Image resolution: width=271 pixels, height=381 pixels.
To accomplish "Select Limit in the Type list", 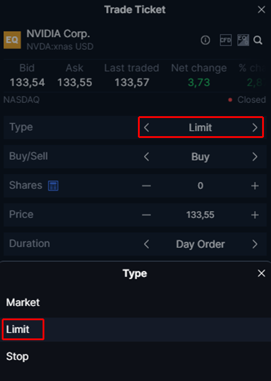I will click(x=18, y=330).
